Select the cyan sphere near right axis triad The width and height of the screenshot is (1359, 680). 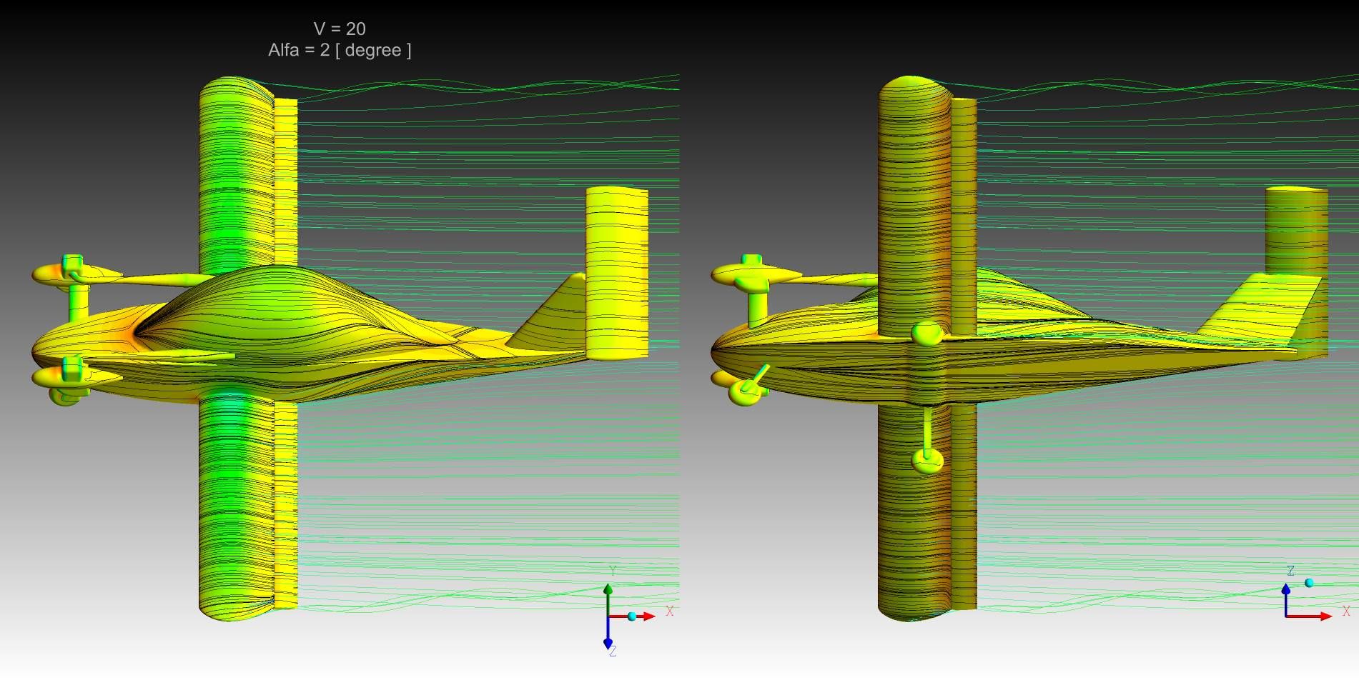tap(1309, 583)
